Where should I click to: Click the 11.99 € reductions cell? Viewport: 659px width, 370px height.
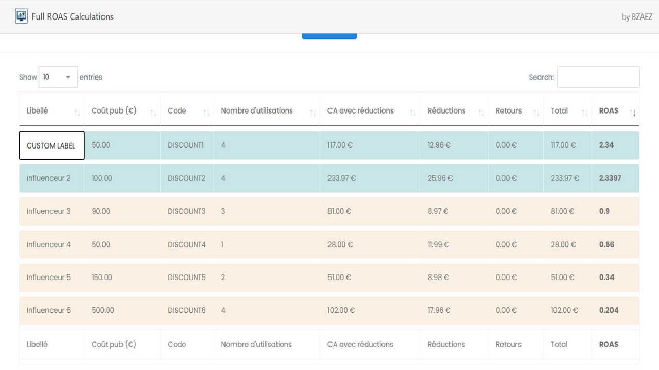[454, 244]
